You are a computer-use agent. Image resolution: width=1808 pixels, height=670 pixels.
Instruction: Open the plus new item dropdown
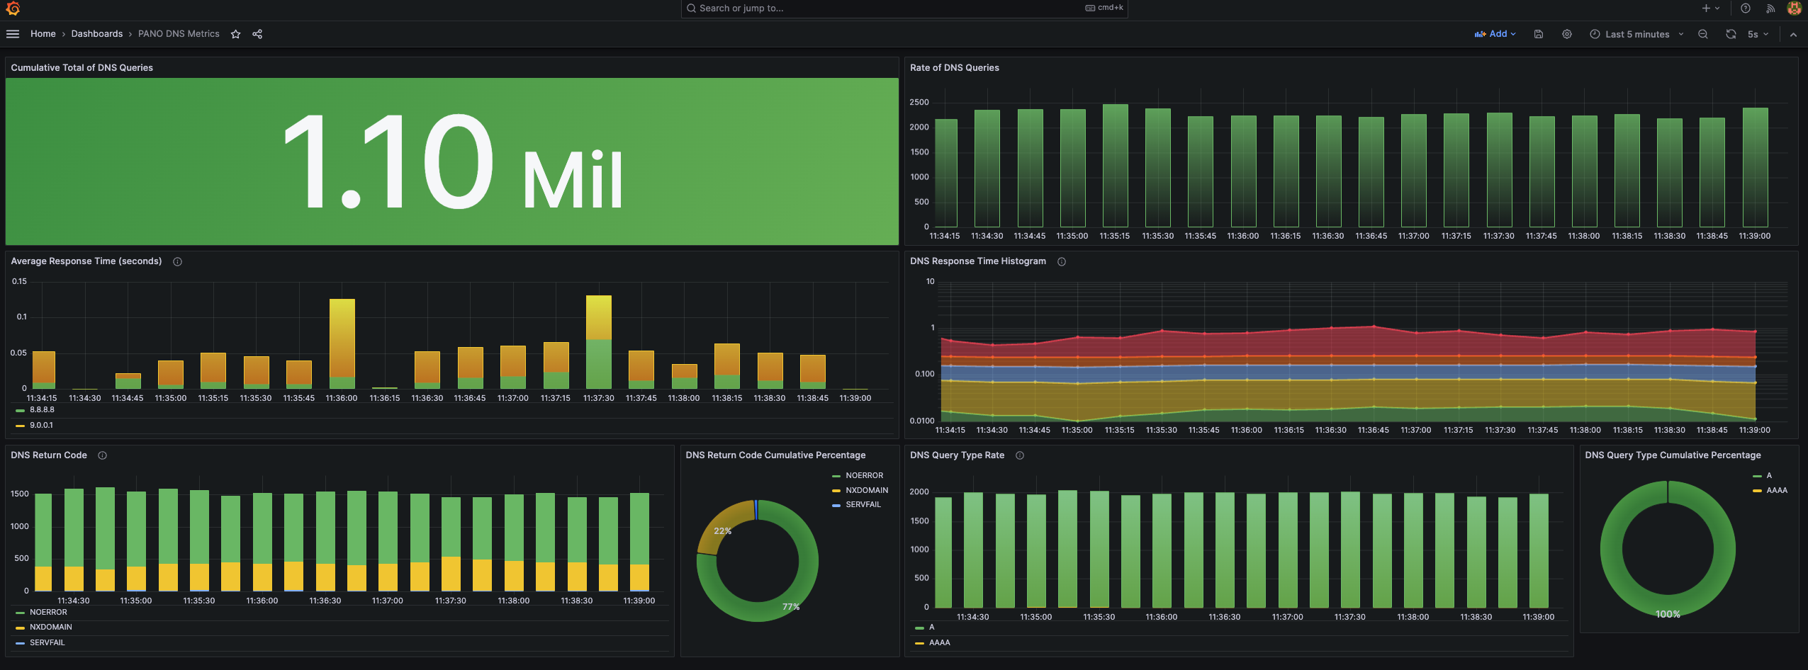click(1711, 8)
